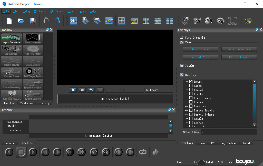Switch to Orth view icon

pos(97,21)
